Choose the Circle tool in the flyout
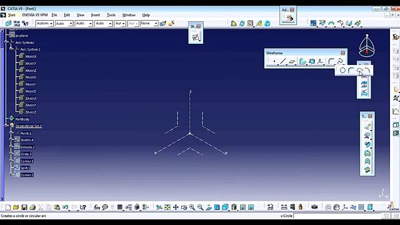Image resolution: width=400 pixels, height=225 pixels. 342,71
